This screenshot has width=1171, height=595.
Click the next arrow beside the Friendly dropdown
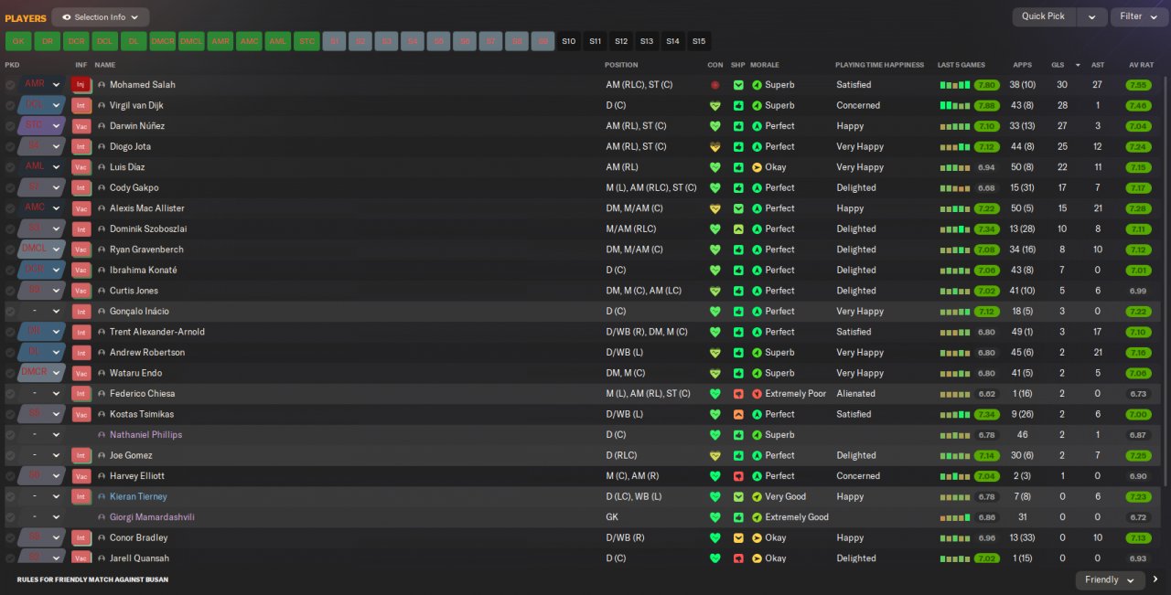tap(1155, 579)
